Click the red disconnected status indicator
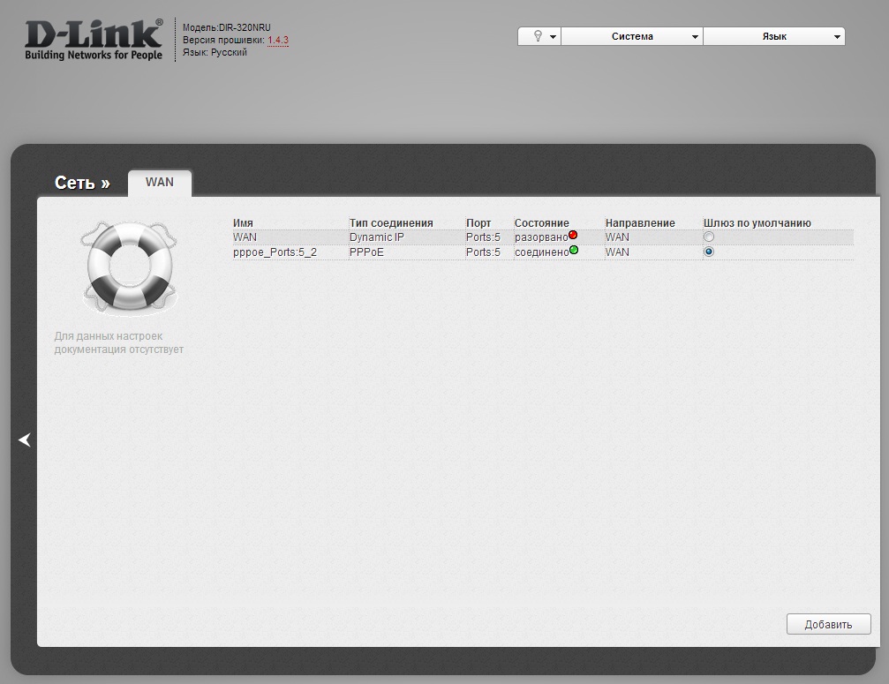889x684 pixels. point(573,235)
